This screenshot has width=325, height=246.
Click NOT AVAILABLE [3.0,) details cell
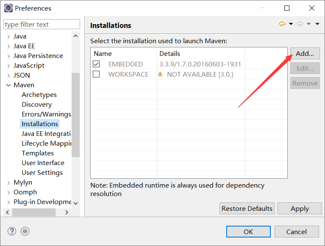click(200, 75)
